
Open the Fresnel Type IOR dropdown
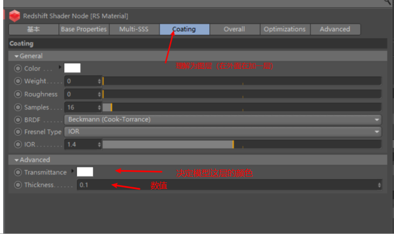[x=223, y=131]
